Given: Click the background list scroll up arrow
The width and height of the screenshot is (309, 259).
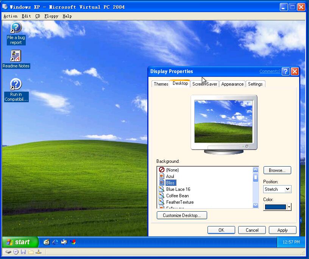Looking at the screenshot, I should click(255, 170).
